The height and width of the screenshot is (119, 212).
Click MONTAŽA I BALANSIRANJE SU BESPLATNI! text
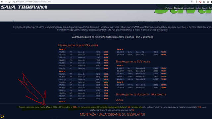pyautogui.click(x=112, y=114)
